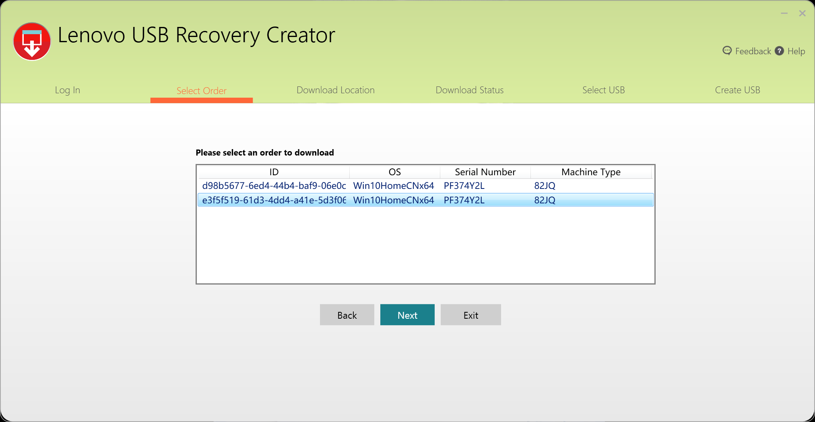Open the Download Status tab
Viewport: 815px width, 422px height.
470,90
